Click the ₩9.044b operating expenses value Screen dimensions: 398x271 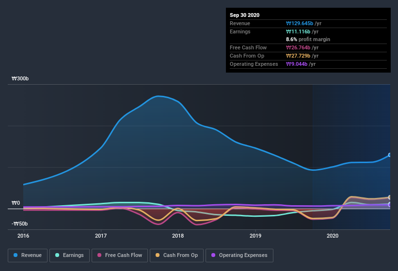[297, 64]
